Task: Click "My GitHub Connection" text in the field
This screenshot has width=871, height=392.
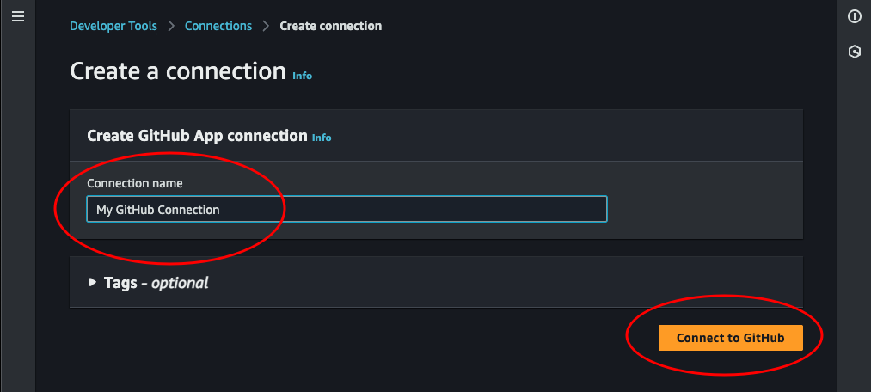Action: click(x=157, y=209)
